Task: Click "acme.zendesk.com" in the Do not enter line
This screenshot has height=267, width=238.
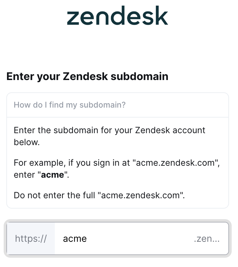Action: [x=140, y=195]
